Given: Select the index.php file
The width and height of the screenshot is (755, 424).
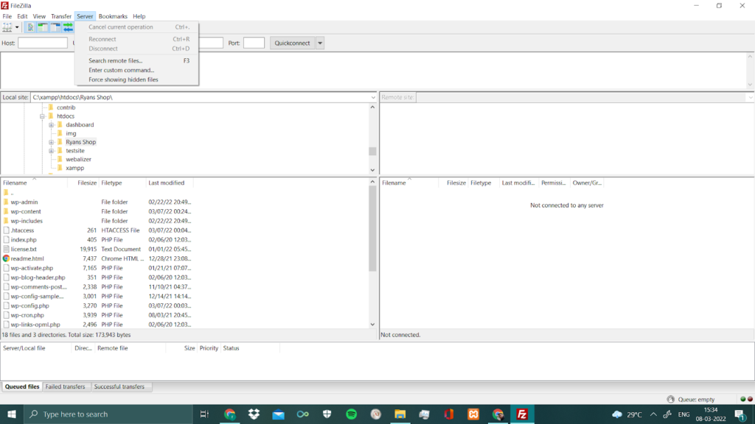Looking at the screenshot, I should 24,240.
